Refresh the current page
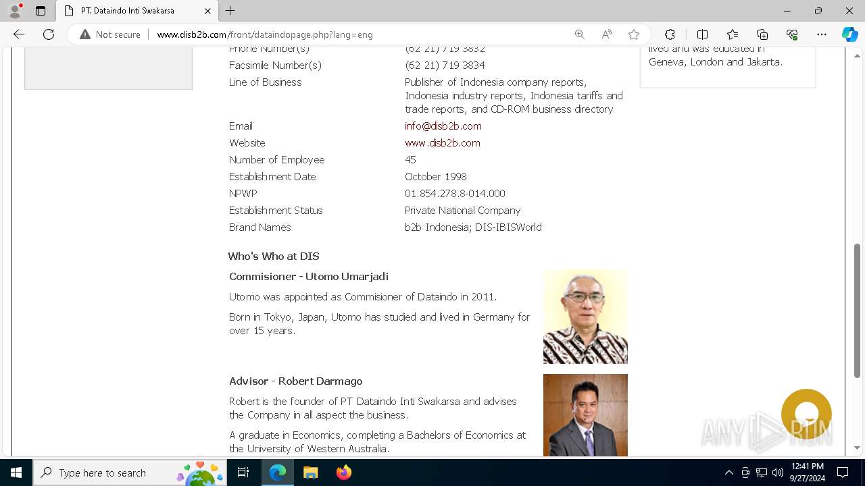 point(49,34)
